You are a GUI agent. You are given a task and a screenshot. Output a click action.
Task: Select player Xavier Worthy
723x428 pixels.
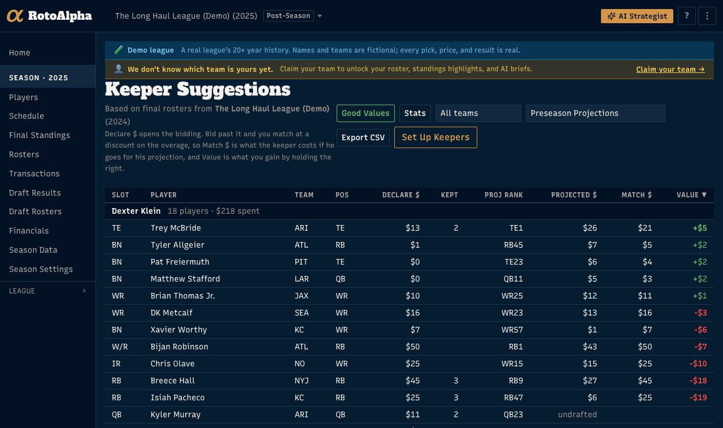point(179,330)
